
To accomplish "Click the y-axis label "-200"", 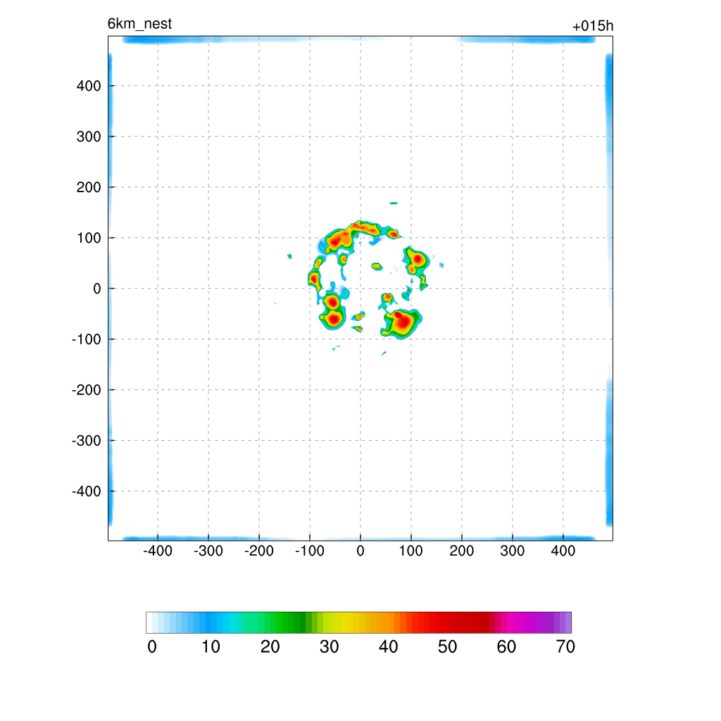I will [x=86, y=390].
